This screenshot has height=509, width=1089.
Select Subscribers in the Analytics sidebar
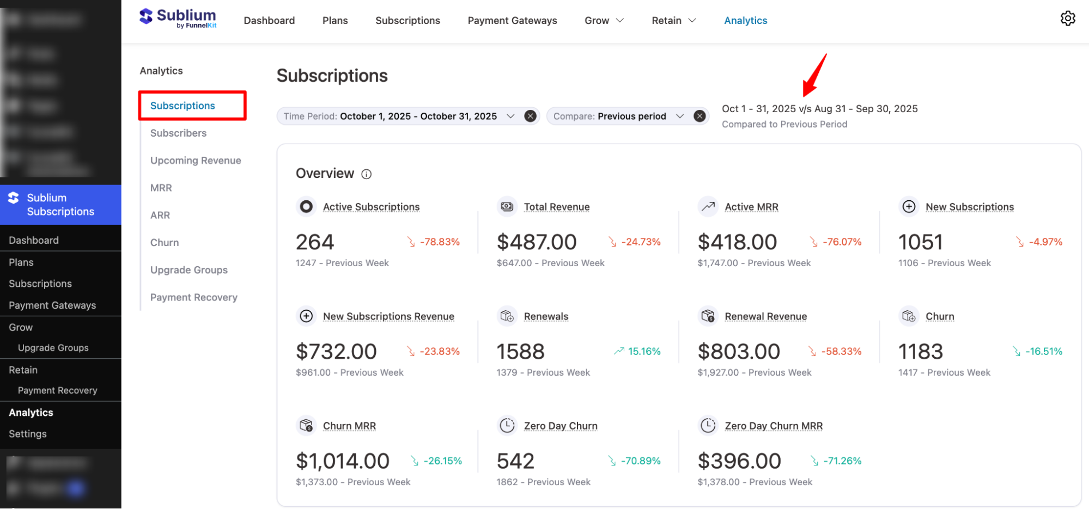(x=178, y=133)
